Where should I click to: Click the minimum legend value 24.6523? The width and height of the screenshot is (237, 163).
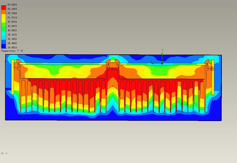[x=12, y=48]
